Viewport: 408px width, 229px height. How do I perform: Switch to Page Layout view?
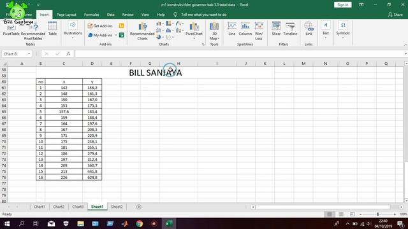click(341, 214)
